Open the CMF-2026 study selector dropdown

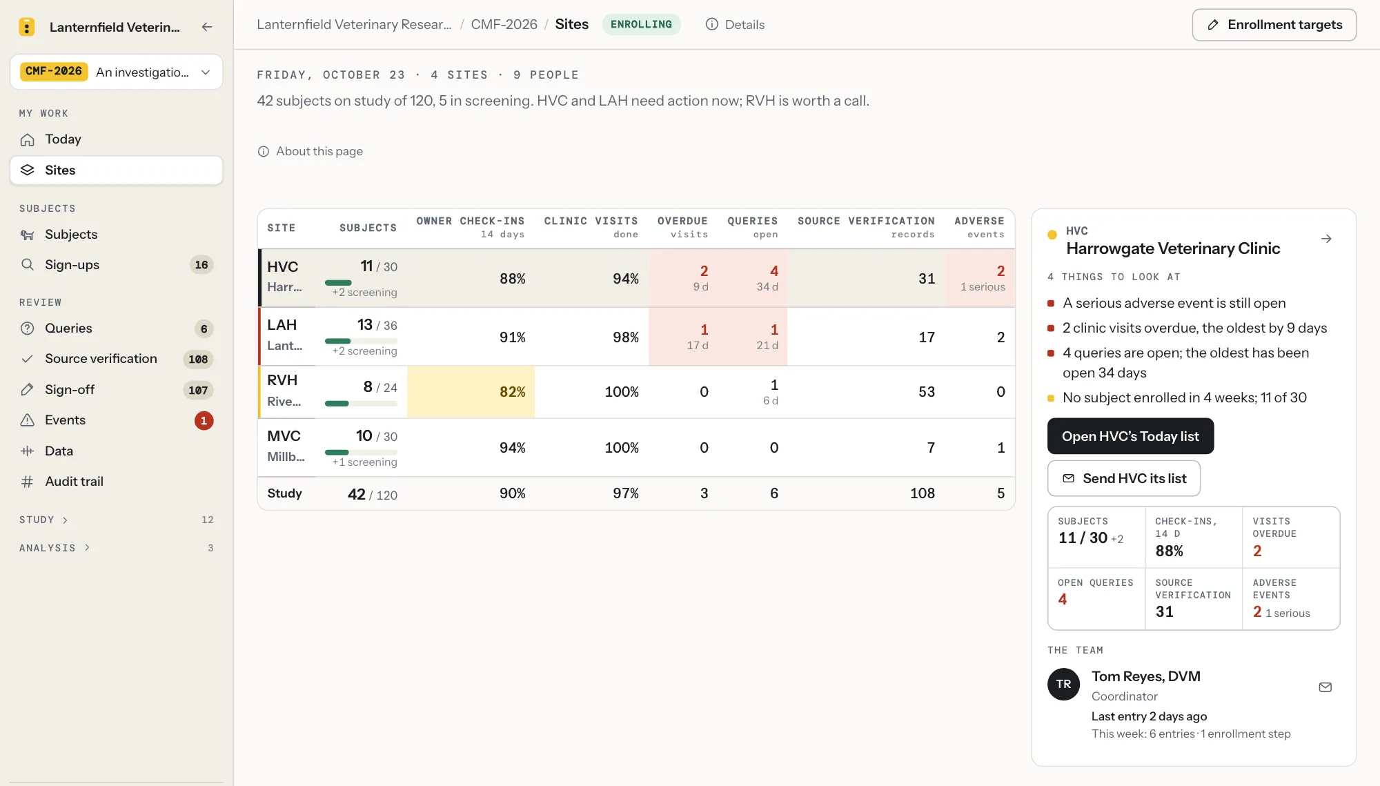[117, 72]
